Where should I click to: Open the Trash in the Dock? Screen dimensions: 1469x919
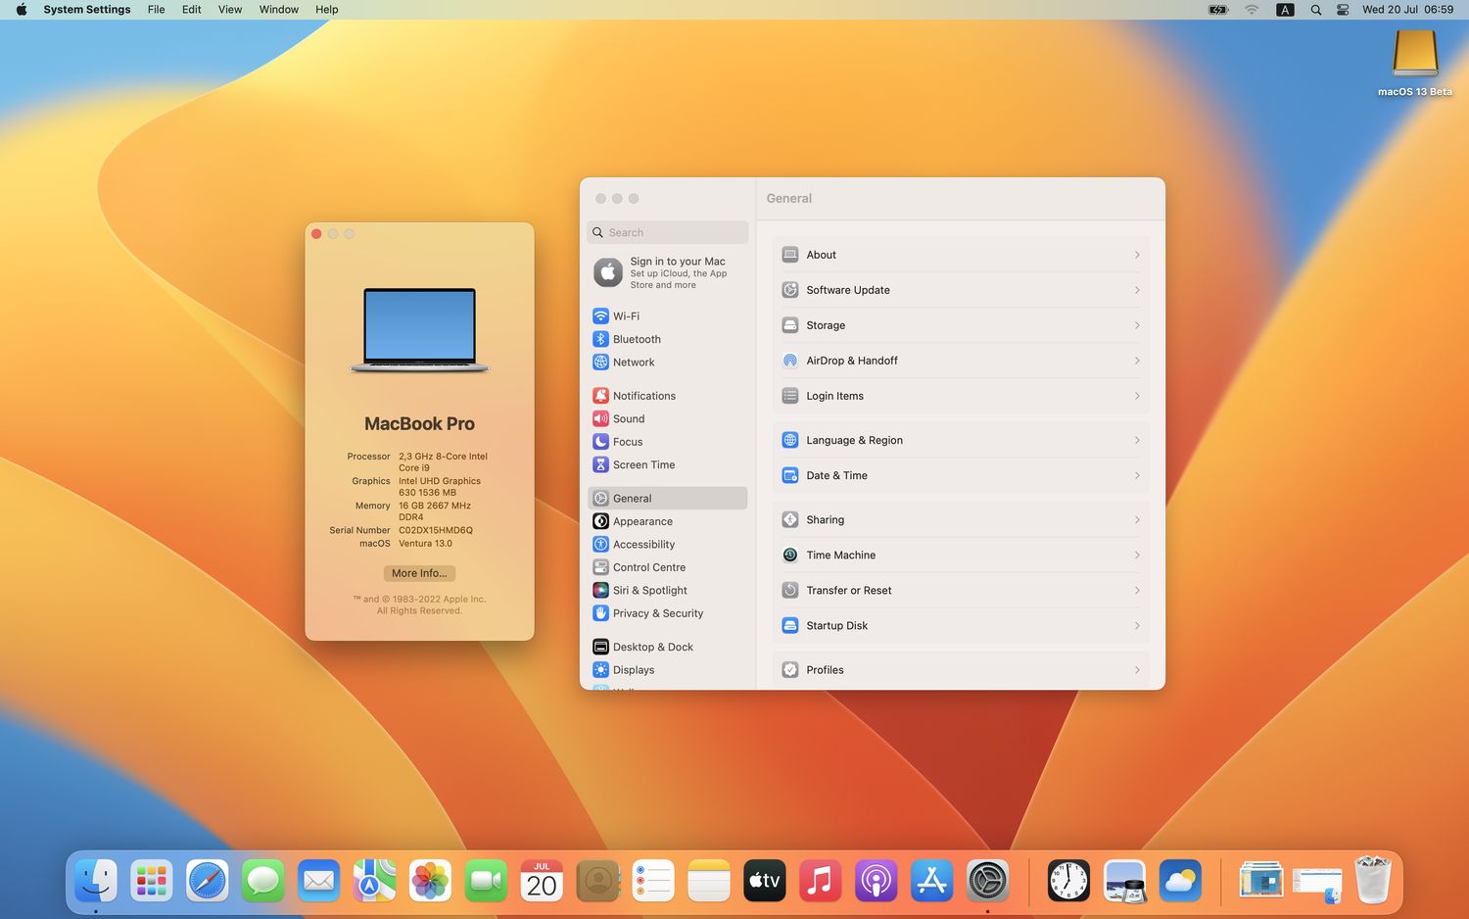1373,881
